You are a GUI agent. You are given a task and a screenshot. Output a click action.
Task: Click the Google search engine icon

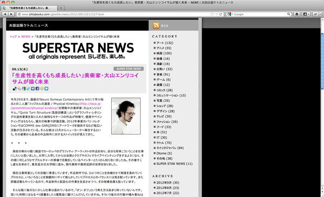(x=229, y=14)
